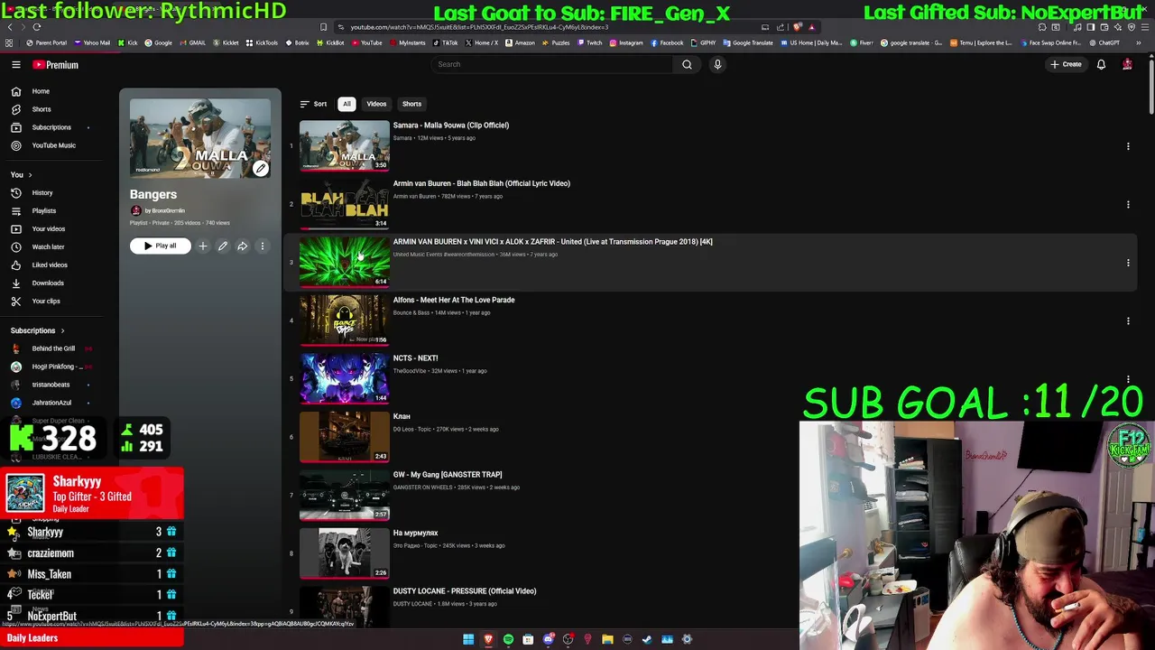Click the search magnifier button
Image resolution: width=1155 pixels, height=650 pixels.
687,64
